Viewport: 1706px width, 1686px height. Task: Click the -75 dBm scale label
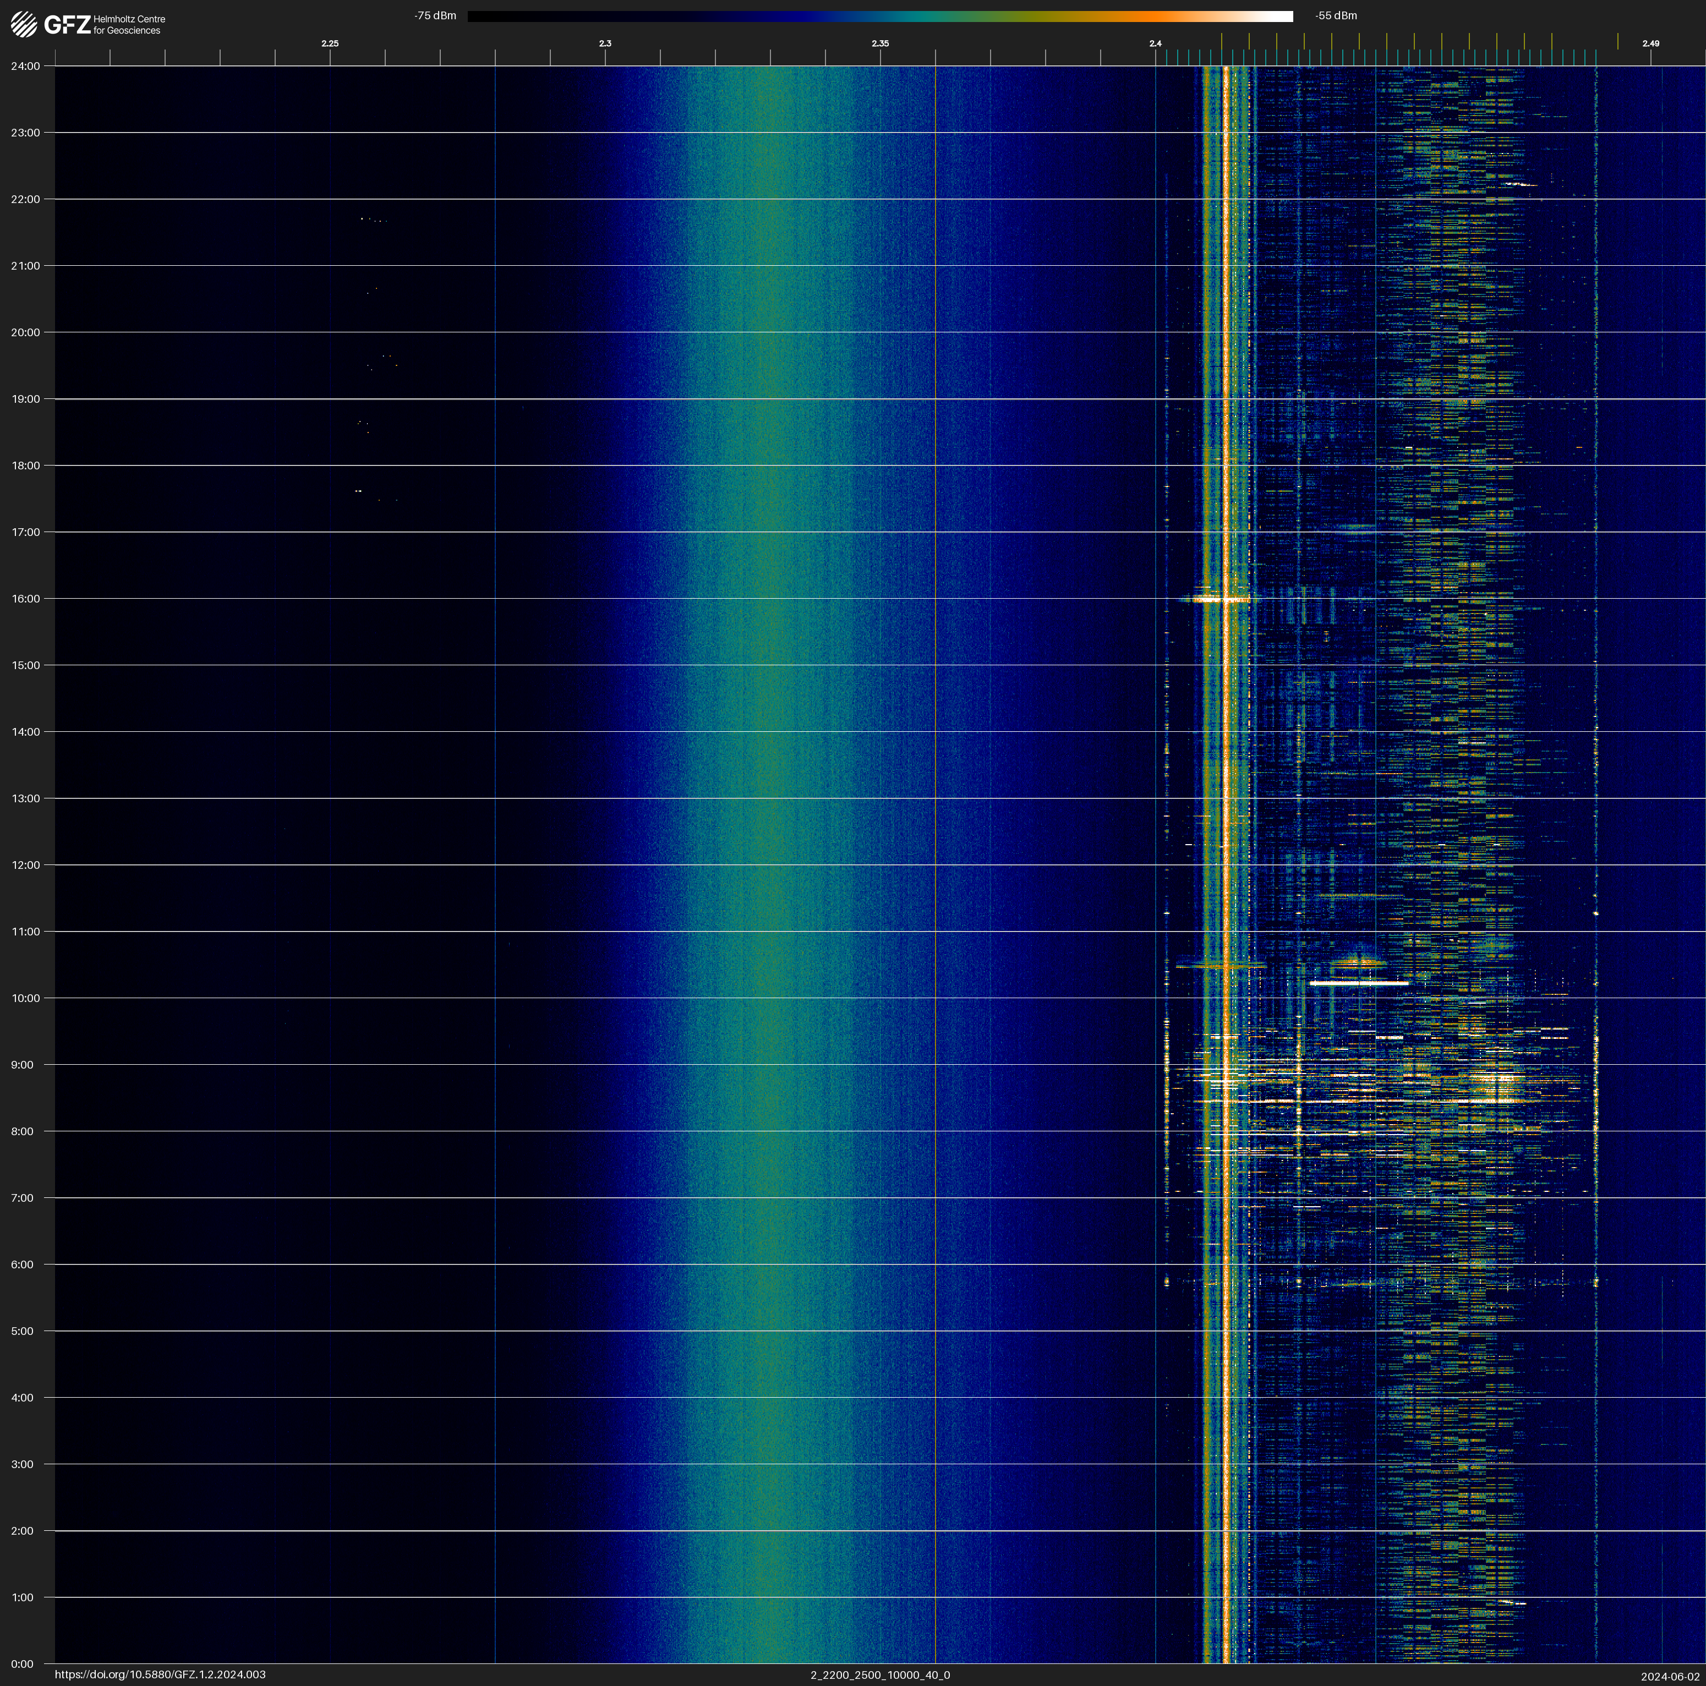point(435,16)
